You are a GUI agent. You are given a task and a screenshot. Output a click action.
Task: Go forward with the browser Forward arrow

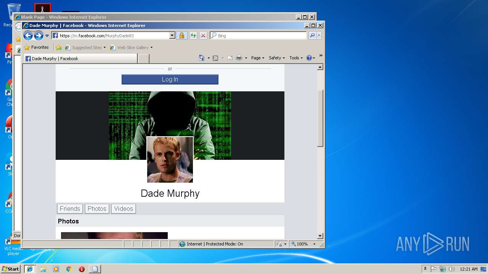pos(39,36)
